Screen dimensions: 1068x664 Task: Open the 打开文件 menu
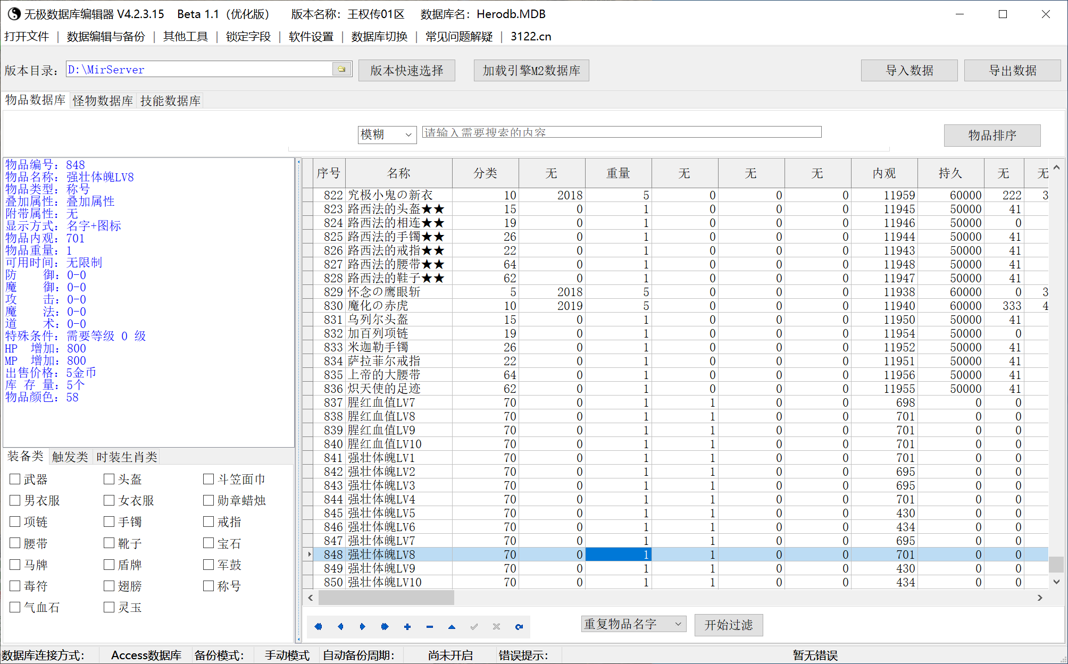tap(27, 36)
